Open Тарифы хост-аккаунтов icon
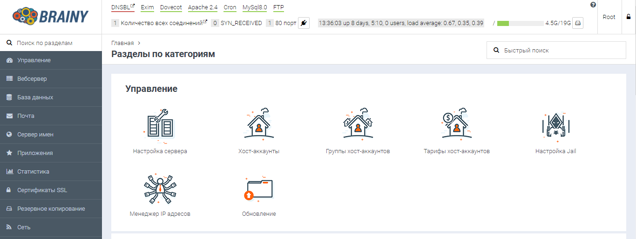636x239 pixels. point(456,124)
